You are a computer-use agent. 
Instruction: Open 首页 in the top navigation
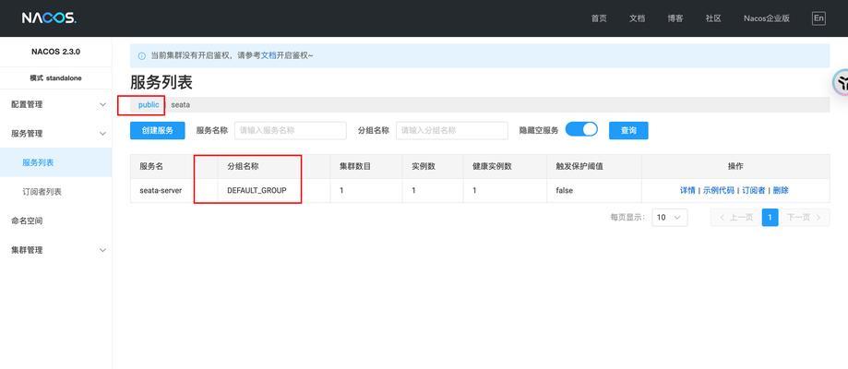click(599, 18)
